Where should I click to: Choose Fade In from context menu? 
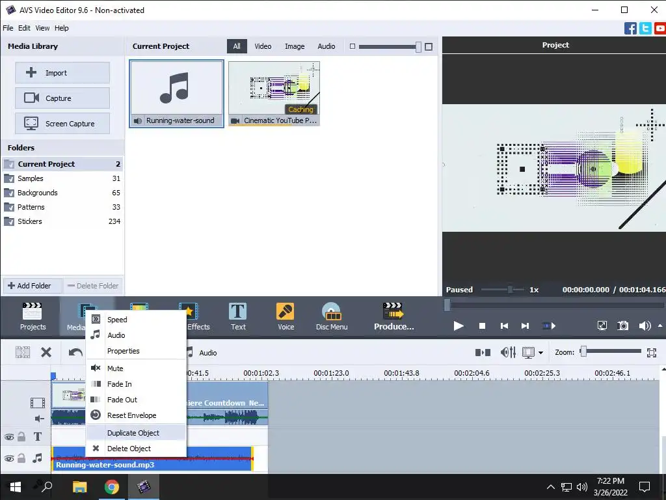point(136,384)
